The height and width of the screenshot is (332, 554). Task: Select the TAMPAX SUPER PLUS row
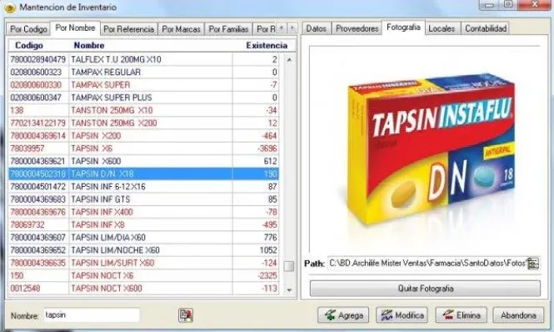pos(143,98)
